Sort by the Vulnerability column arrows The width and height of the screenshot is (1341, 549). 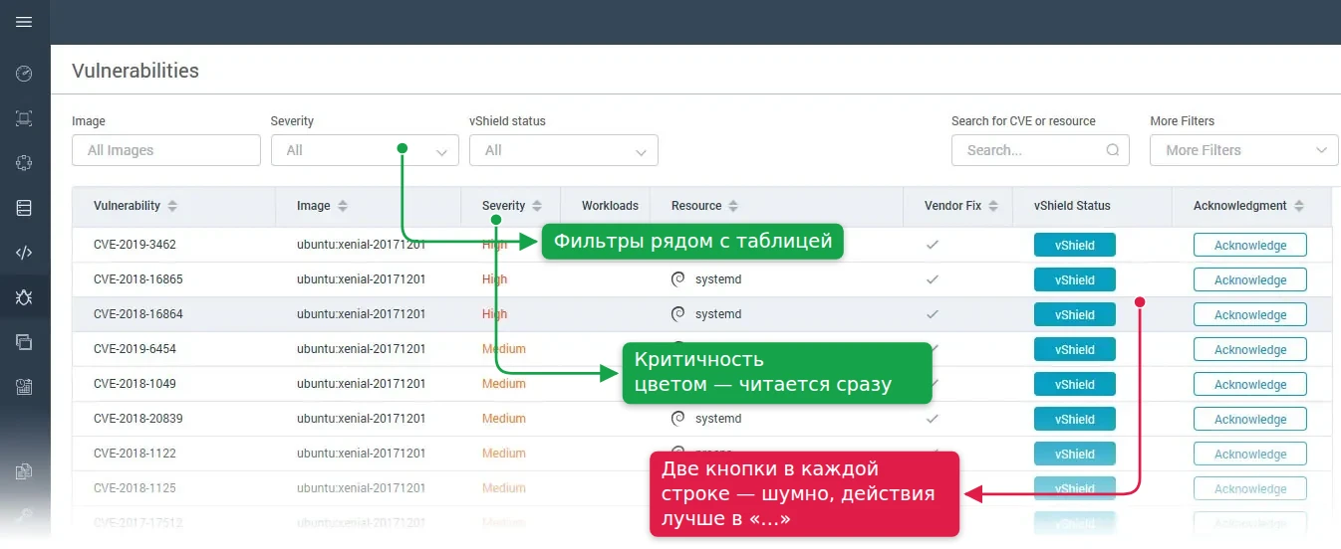point(172,206)
